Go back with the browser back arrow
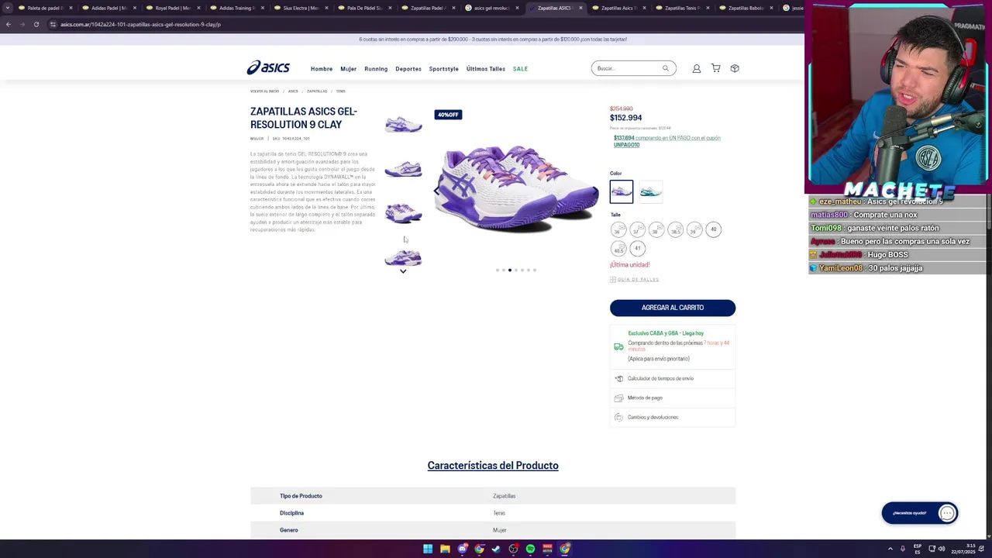Screen dimensions: 992x558 [8, 24]
